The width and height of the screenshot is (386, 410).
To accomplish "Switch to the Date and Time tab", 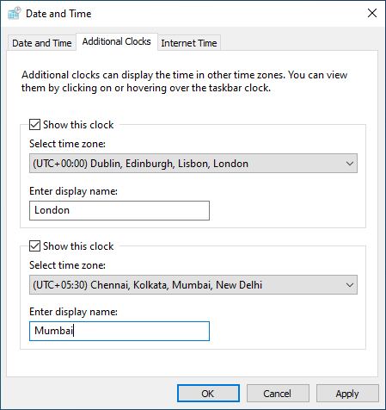I will click(42, 43).
